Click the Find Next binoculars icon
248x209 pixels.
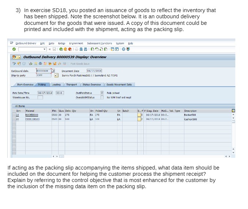coord(86,49)
